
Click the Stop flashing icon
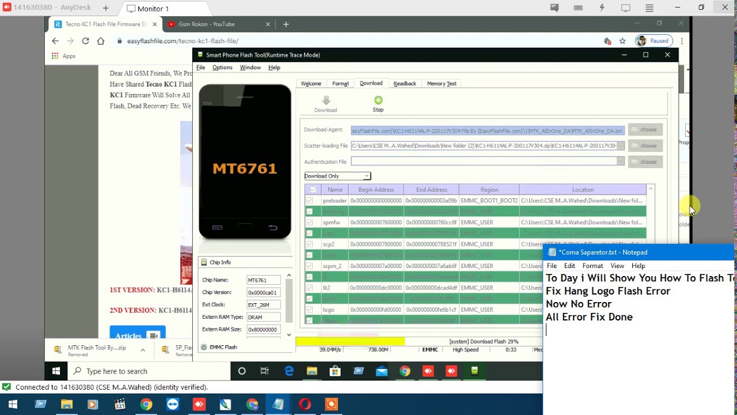click(378, 100)
